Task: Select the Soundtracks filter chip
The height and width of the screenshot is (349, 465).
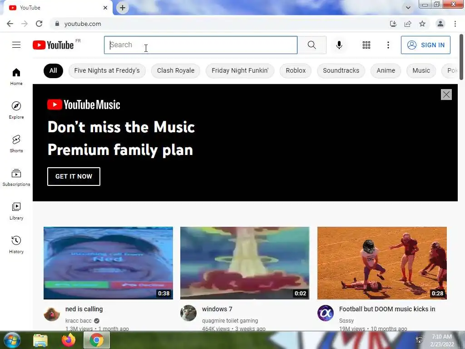Action: click(341, 70)
